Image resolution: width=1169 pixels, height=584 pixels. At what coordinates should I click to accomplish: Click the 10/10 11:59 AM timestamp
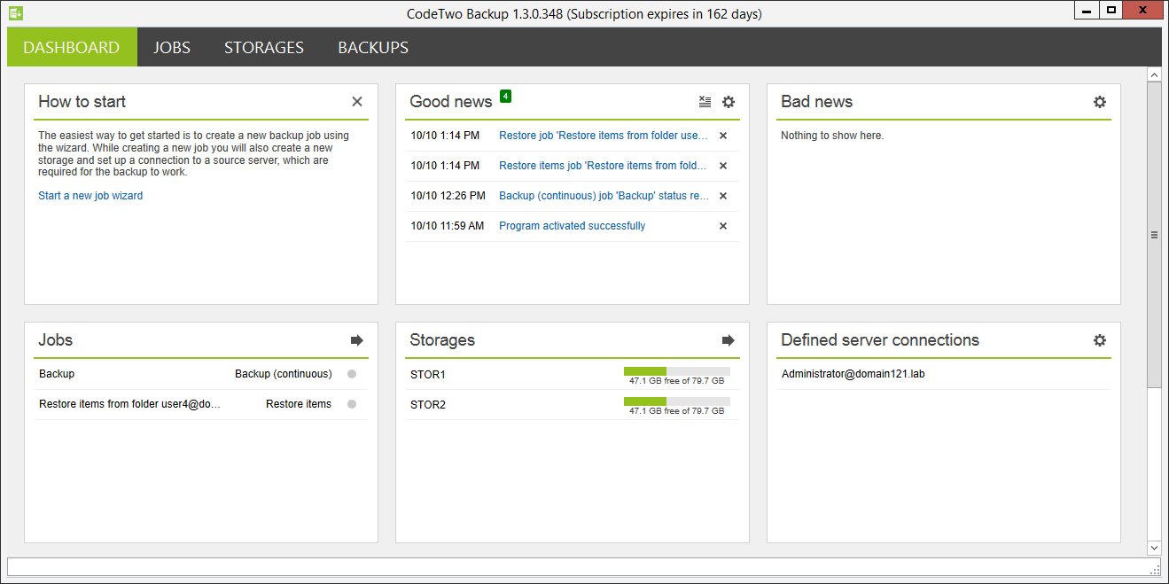click(x=448, y=226)
